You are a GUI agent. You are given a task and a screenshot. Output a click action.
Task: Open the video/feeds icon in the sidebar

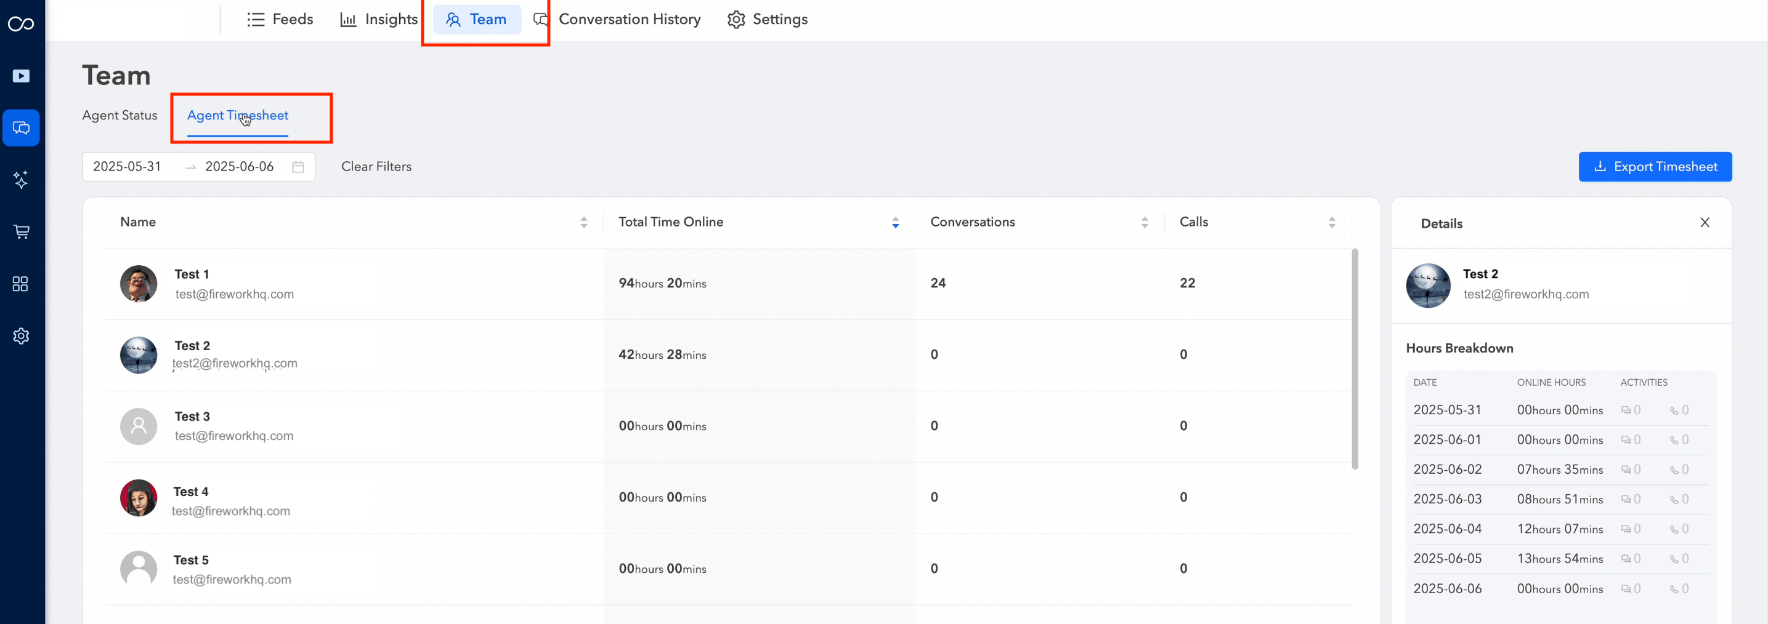coord(22,76)
